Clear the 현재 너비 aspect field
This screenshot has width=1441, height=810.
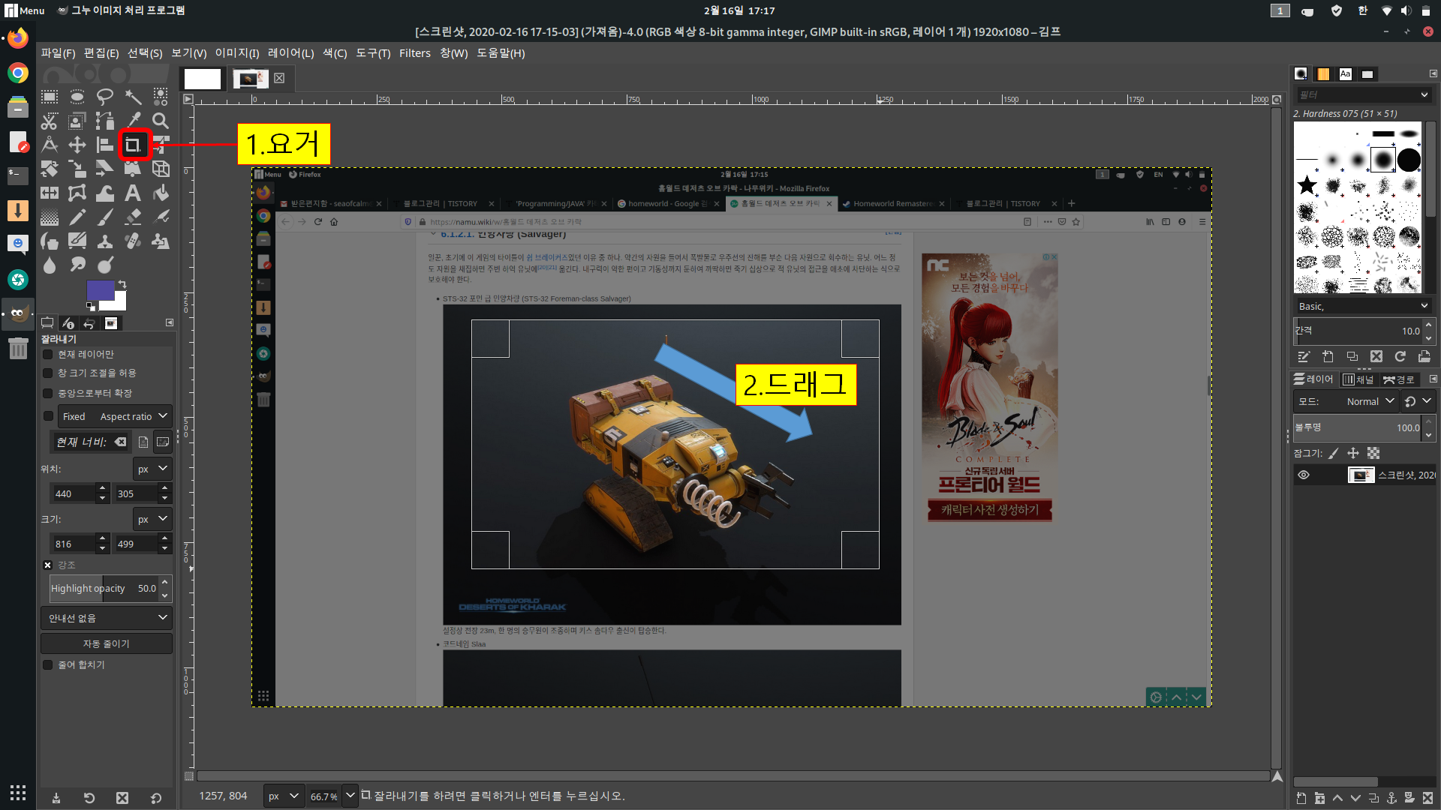pos(121,442)
